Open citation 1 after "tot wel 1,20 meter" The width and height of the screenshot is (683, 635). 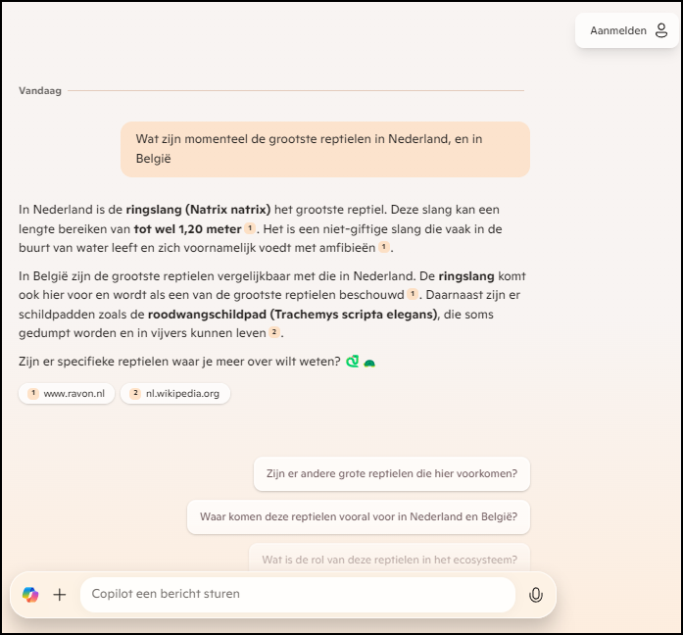point(250,229)
